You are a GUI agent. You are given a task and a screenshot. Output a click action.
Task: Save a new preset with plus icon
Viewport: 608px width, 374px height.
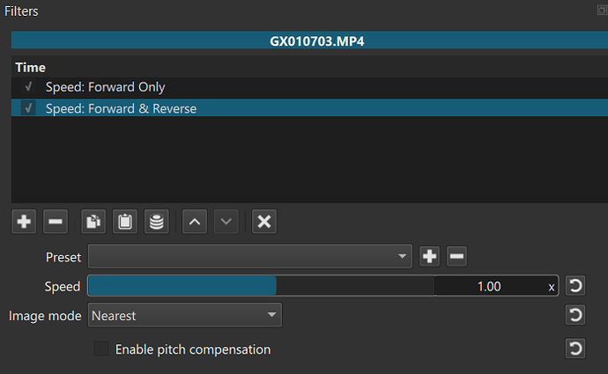(x=429, y=257)
